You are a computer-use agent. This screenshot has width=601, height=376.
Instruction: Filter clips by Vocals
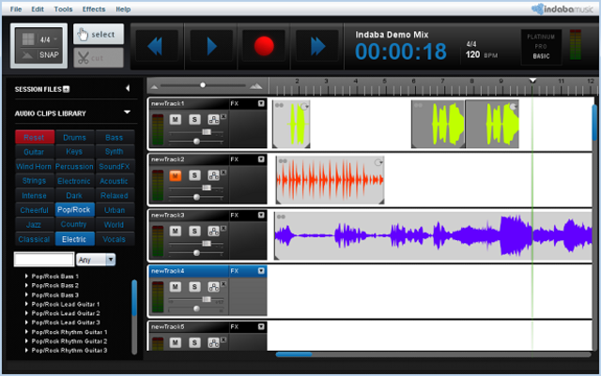pyautogui.click(x=115, y=239)
